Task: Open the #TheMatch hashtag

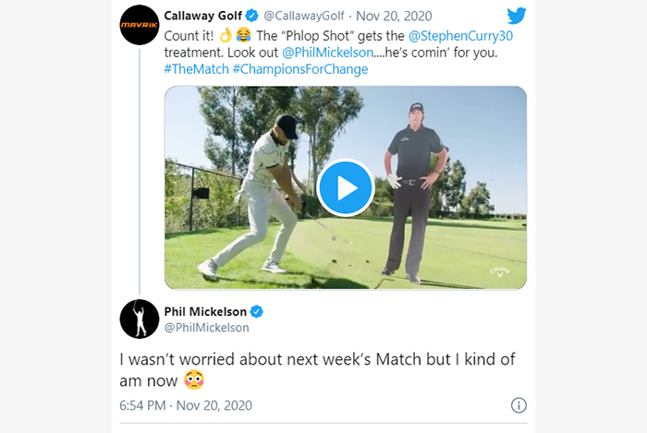Action: click(x=196, y=69)
